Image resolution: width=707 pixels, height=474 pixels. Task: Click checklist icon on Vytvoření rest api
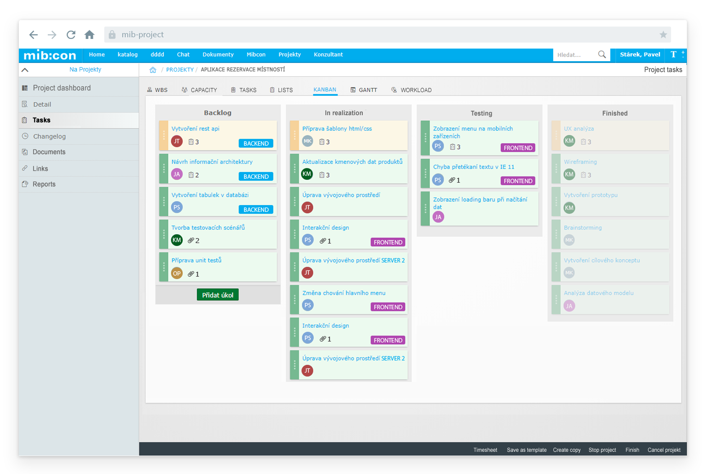pyautogui.click(x=191, y=142)
